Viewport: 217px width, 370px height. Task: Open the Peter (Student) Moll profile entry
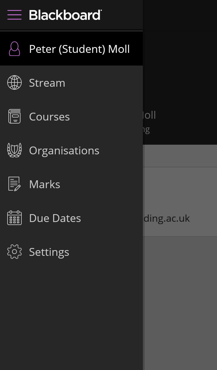tap(79, 49)
